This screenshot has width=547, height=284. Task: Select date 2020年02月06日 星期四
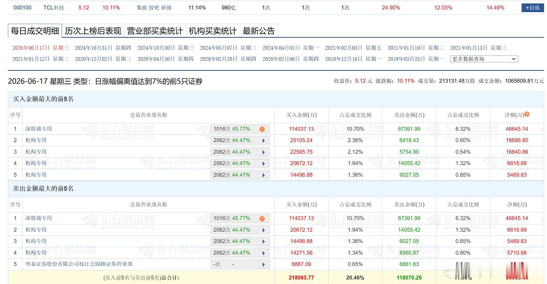coord(291,59)
